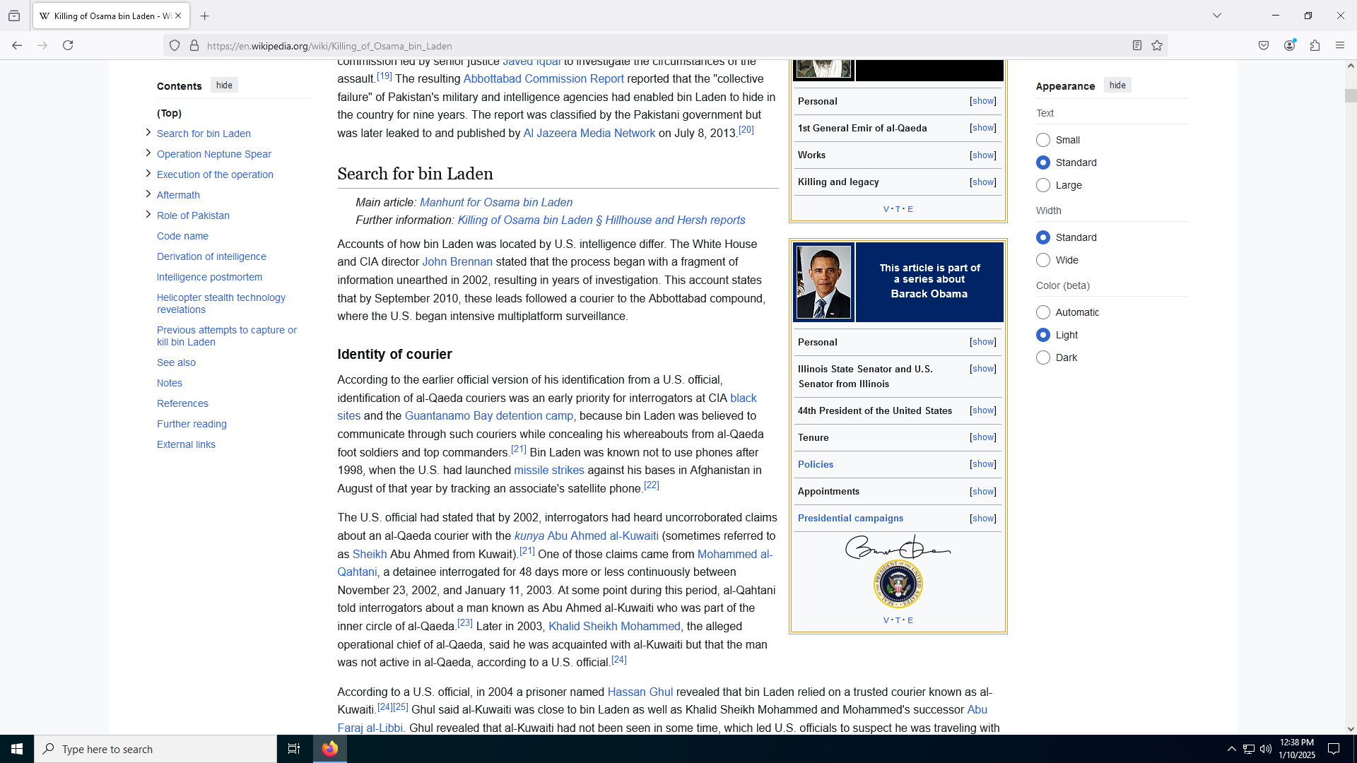Screen dimensions: 1357x763
Task: Select Standard text size
Action: (x=1043, y=162)
